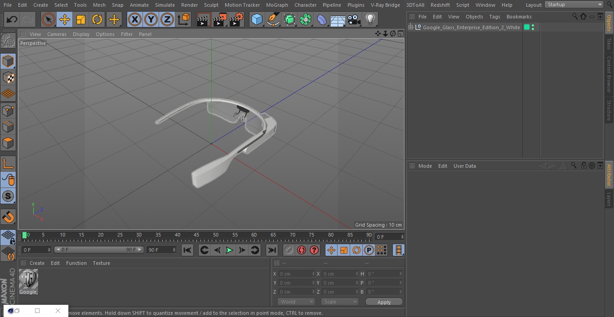Add a Camera object

(x=354, y=19)
